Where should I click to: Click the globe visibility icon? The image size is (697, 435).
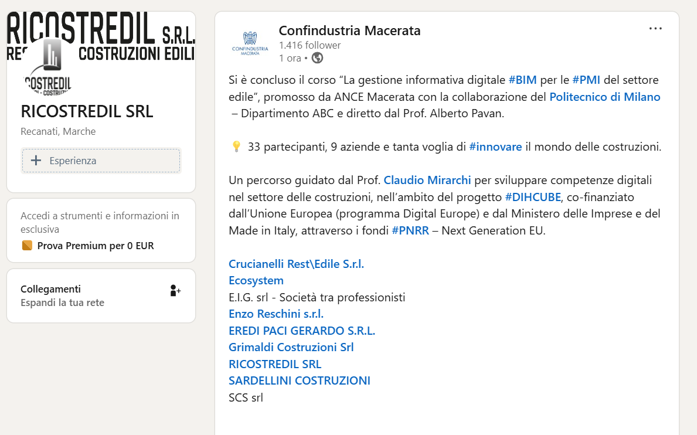(x=317, y=58)
